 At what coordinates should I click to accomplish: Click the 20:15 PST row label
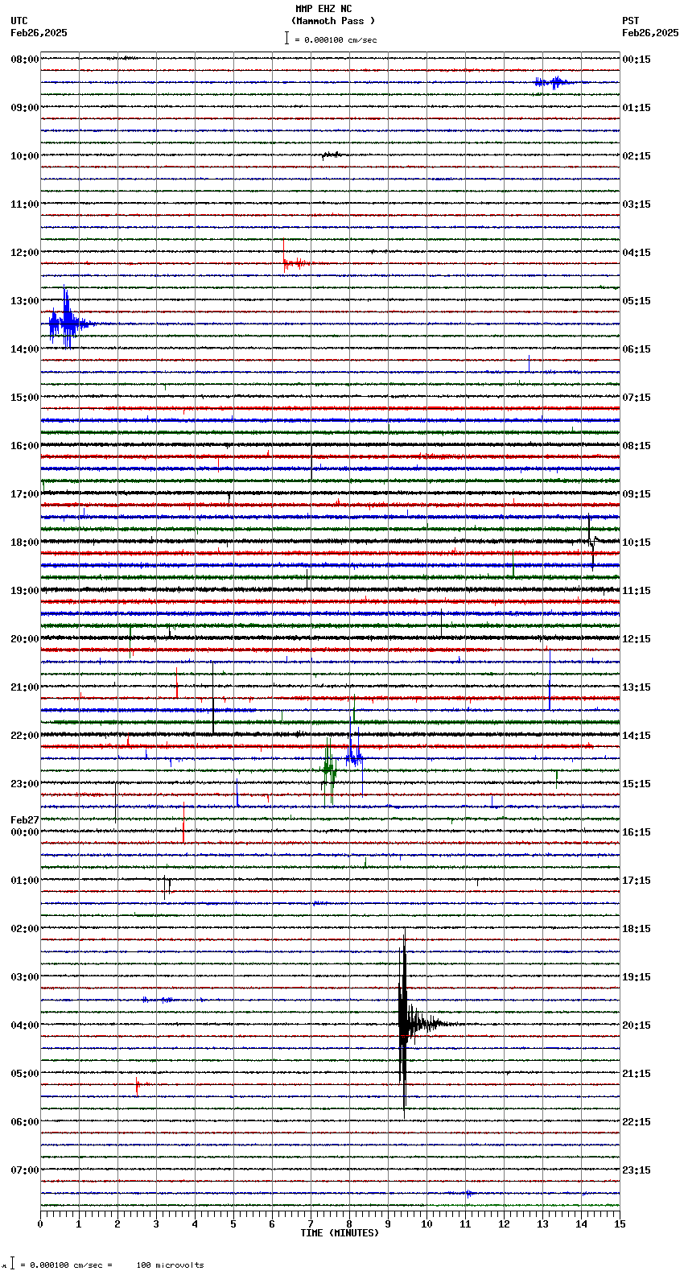point(637,1025)
